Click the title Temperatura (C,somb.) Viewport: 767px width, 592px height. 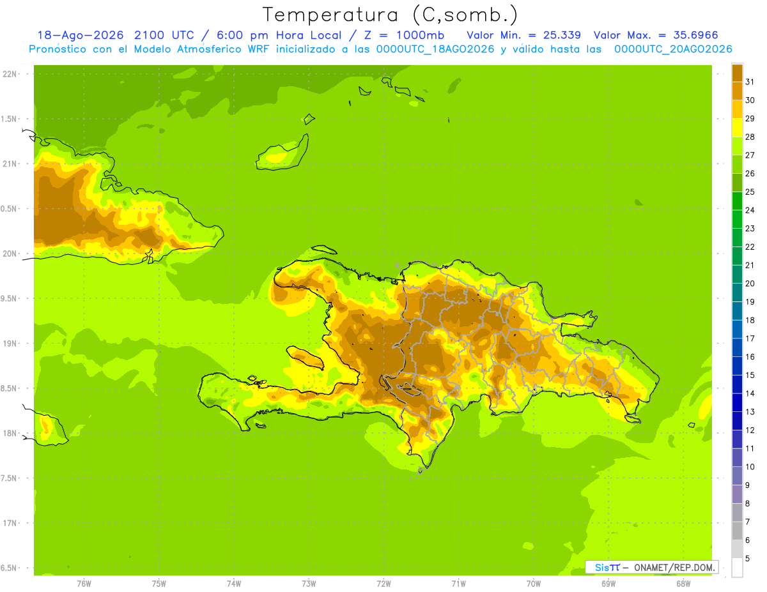click(390, 14)
